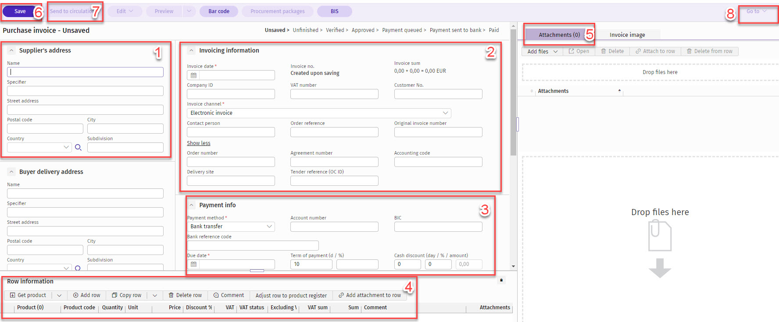The width and height of the screenshot is (779, 322).
Task: Collapse the Payment info section
Action: (192, 205)
